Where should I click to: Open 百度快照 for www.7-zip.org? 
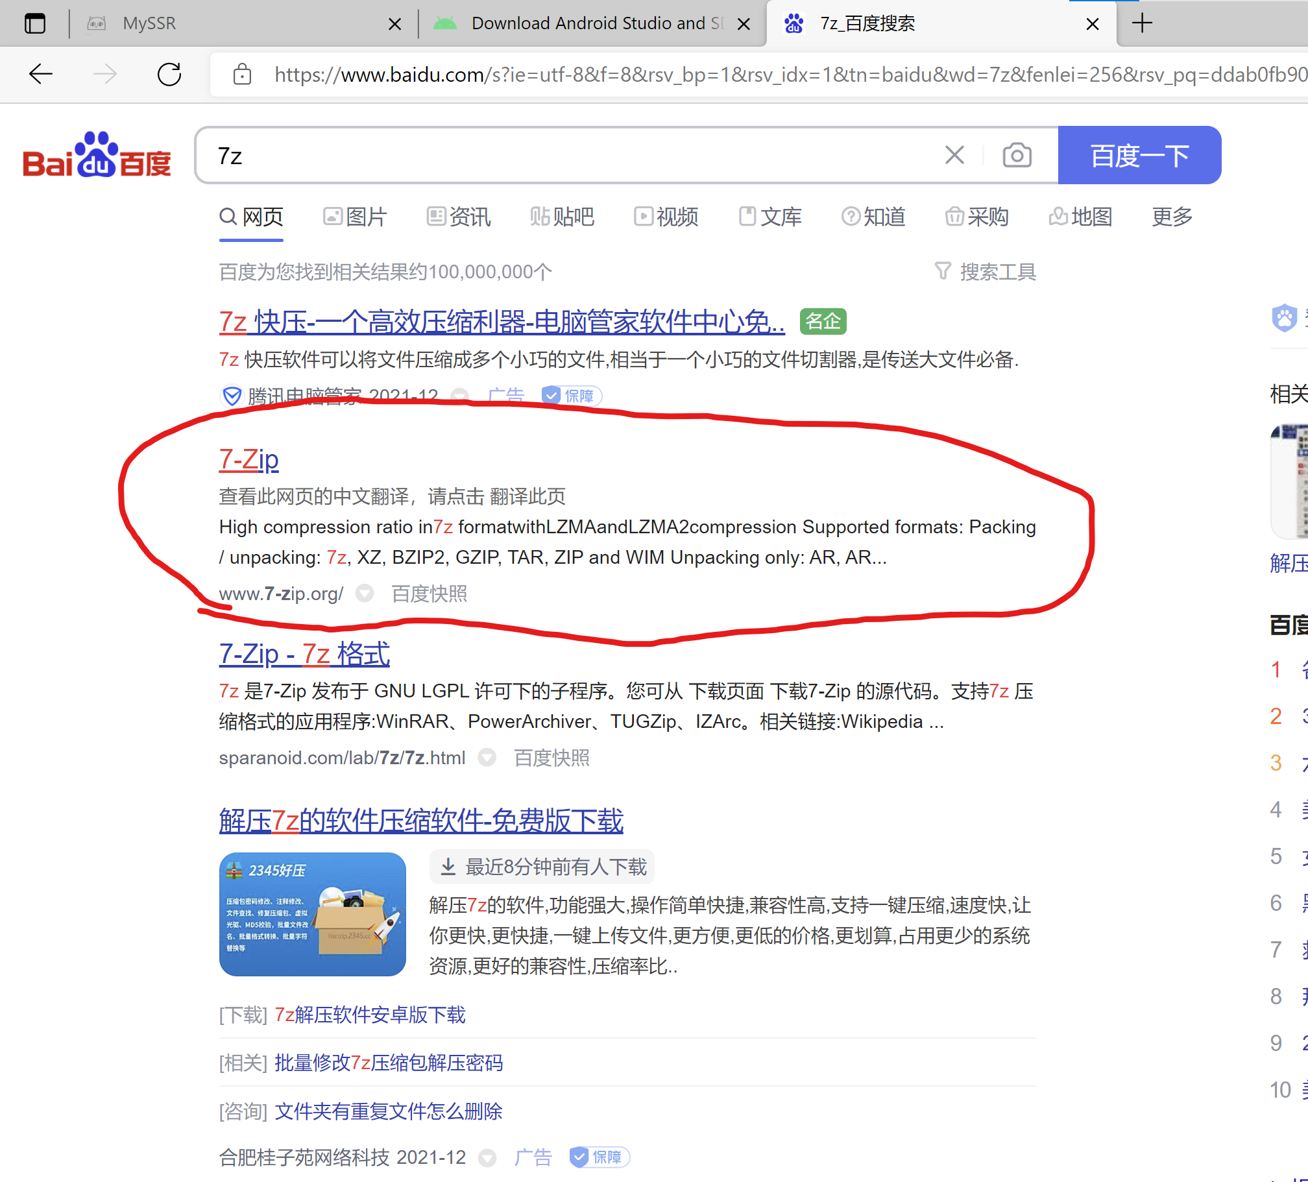(429, 594)
